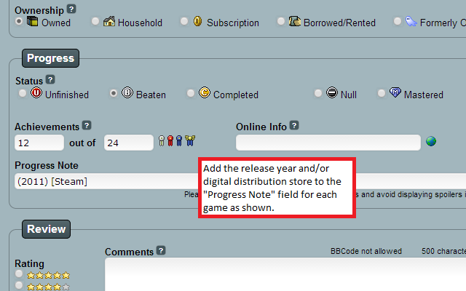Set status to Mastered radio button

(x=382, y=93)
